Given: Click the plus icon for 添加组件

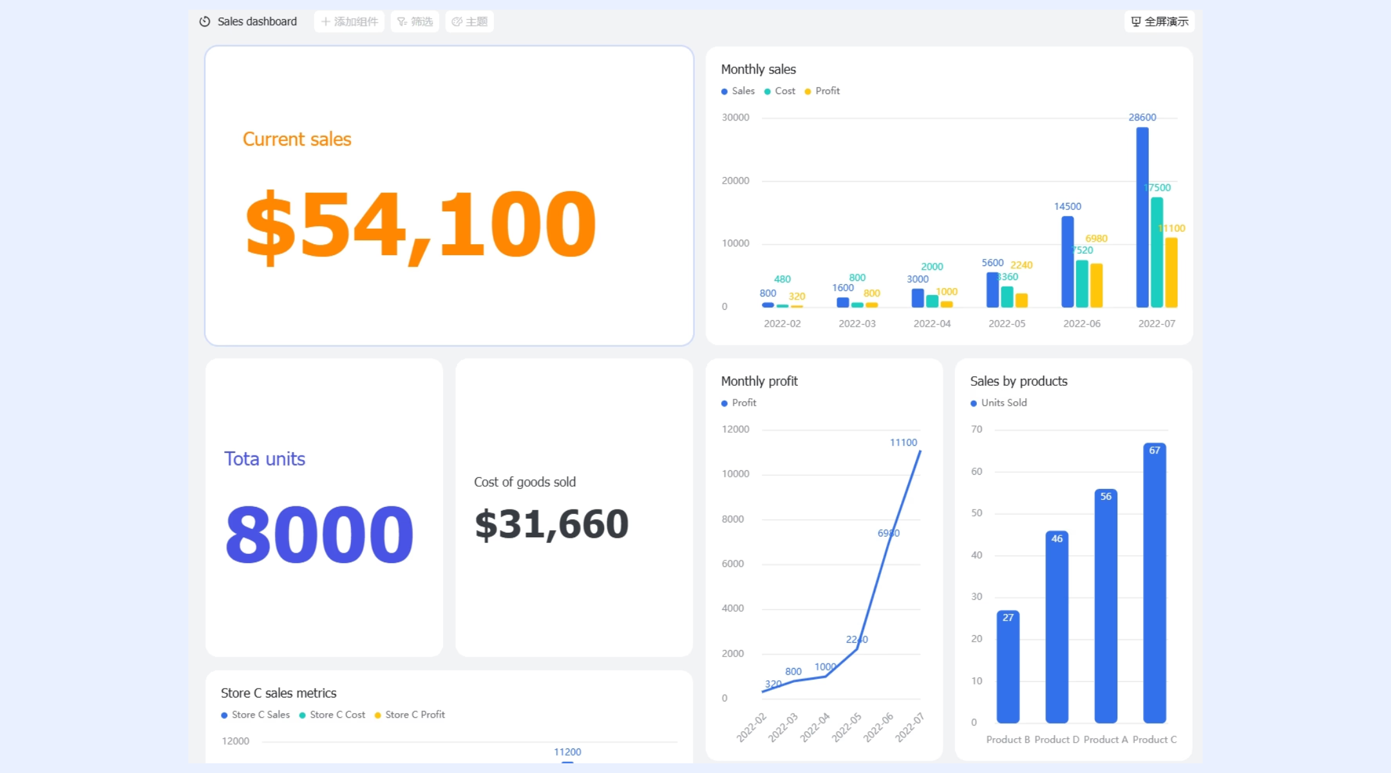Looking at the screenshot, I should [326, 21].
